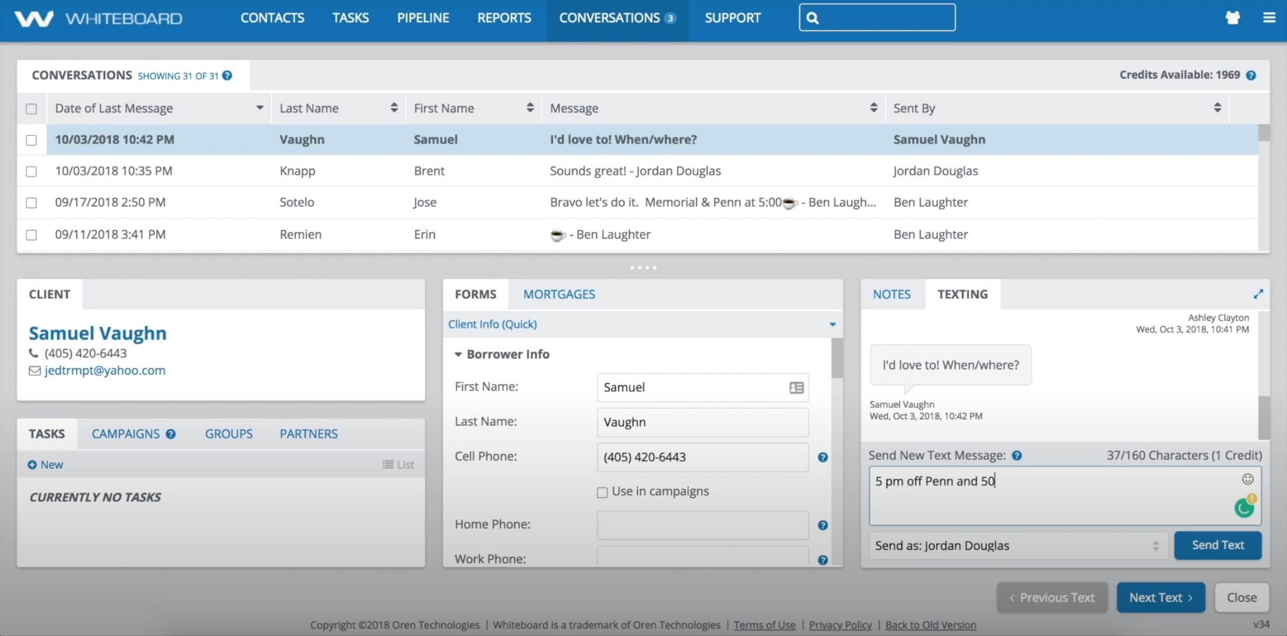
Task: Click help icon next to Send New Text Message
Action: click(1017, 456)
